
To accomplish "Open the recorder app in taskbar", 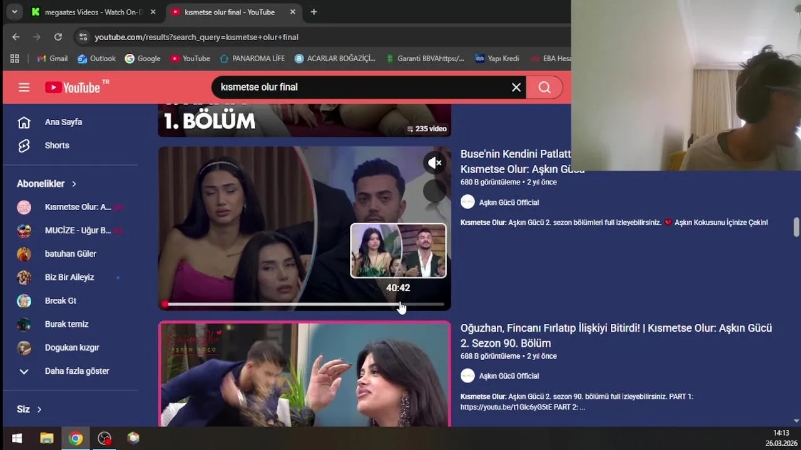I will (105, 438).
